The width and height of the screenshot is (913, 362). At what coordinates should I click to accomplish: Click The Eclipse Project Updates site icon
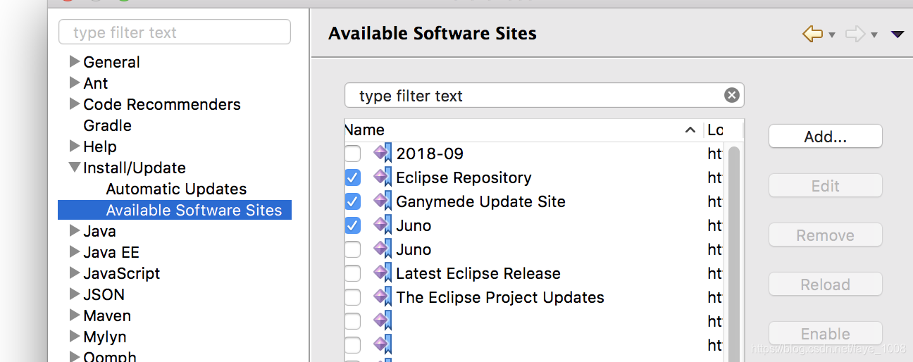coord(383,297)
